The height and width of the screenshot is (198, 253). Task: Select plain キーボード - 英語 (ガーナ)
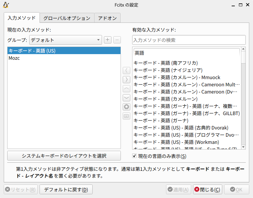point(187,121)
